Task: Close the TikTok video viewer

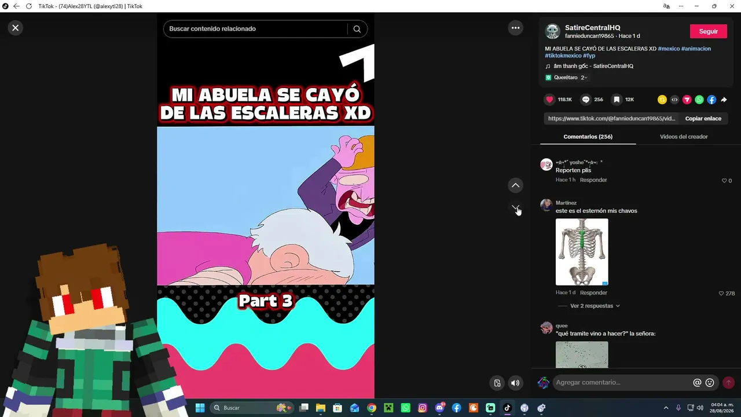Action: pyautogui.click(x=16, y=28)
